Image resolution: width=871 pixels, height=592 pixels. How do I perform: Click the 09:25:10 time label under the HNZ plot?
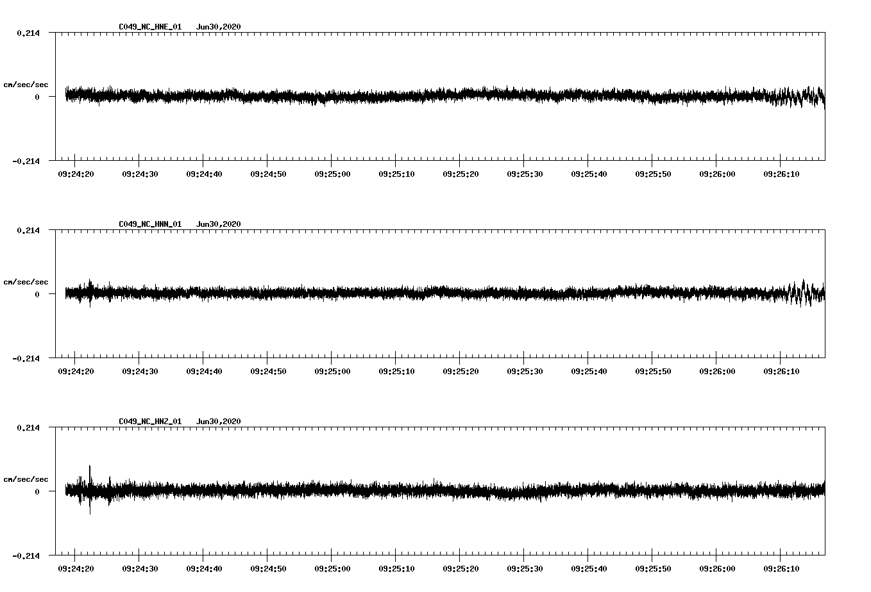coord(396,568)
